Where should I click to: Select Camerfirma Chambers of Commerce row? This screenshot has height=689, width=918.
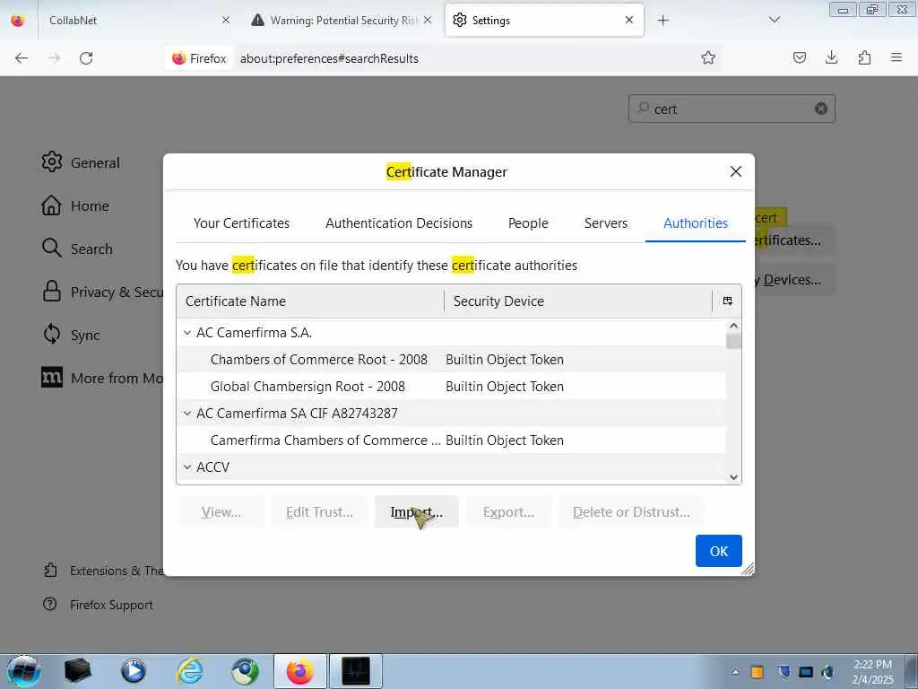(x=452, y=440)
